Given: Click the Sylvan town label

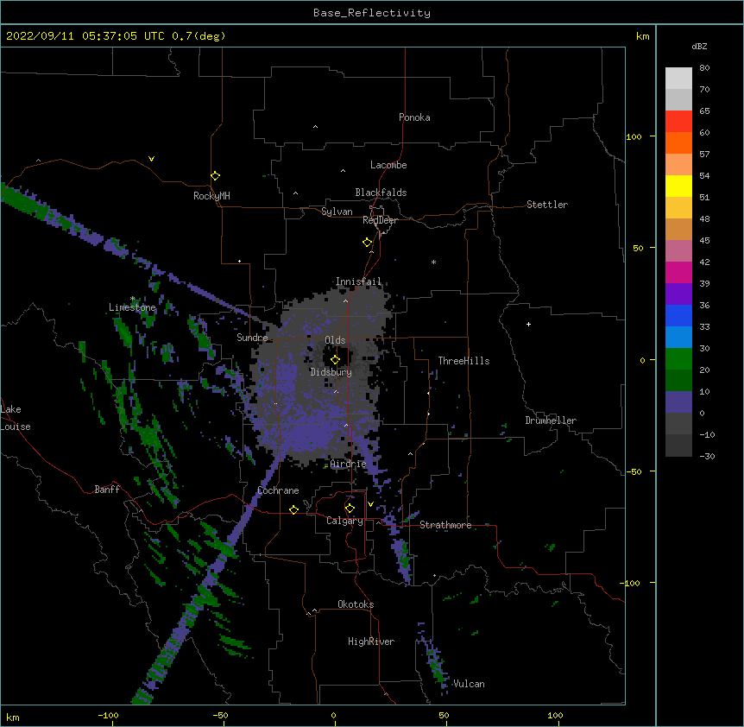Looking at the screenshot, I should [337, 212].
